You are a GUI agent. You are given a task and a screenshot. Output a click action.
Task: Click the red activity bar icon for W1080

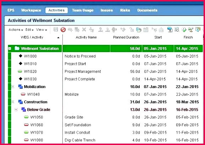point(26,140)
